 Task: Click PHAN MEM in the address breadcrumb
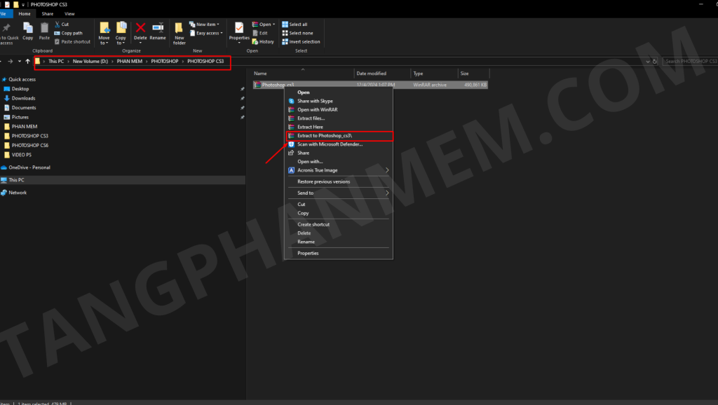point(128,62)
